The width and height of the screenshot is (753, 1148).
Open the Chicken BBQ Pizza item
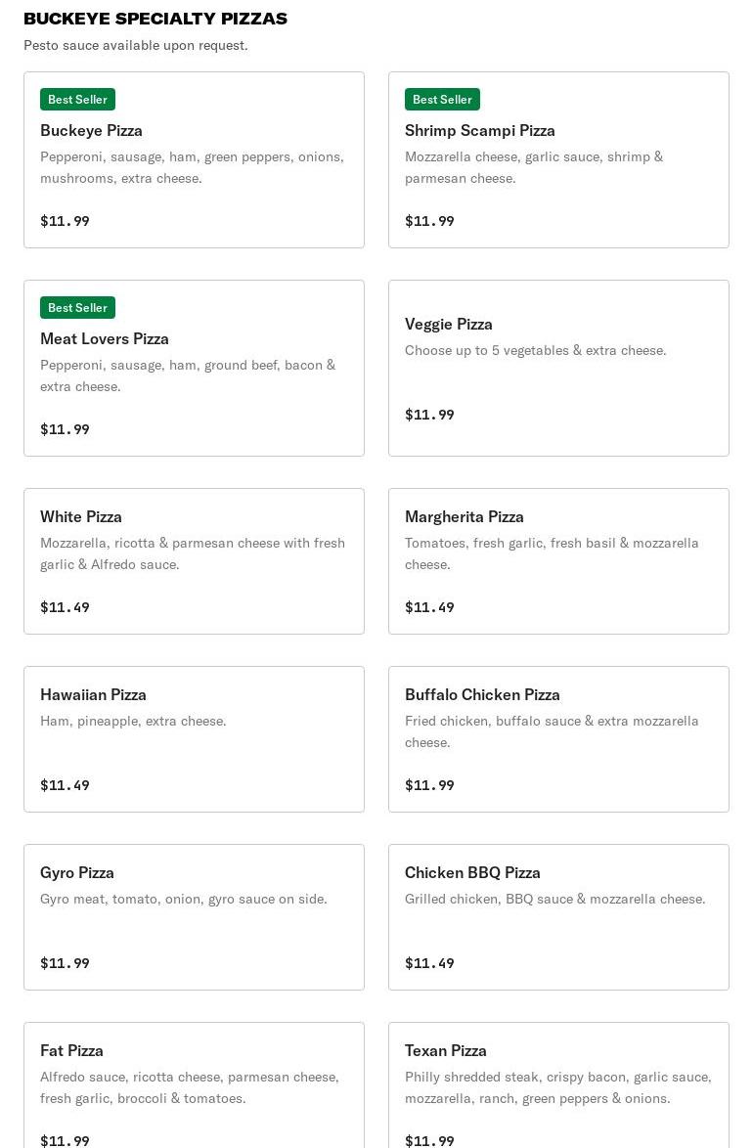pos(472,872)
